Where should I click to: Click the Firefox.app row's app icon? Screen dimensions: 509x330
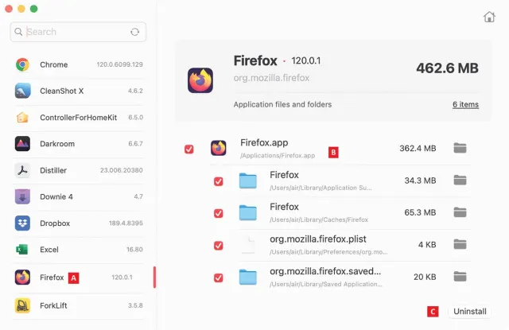click(x=219, y=148)
